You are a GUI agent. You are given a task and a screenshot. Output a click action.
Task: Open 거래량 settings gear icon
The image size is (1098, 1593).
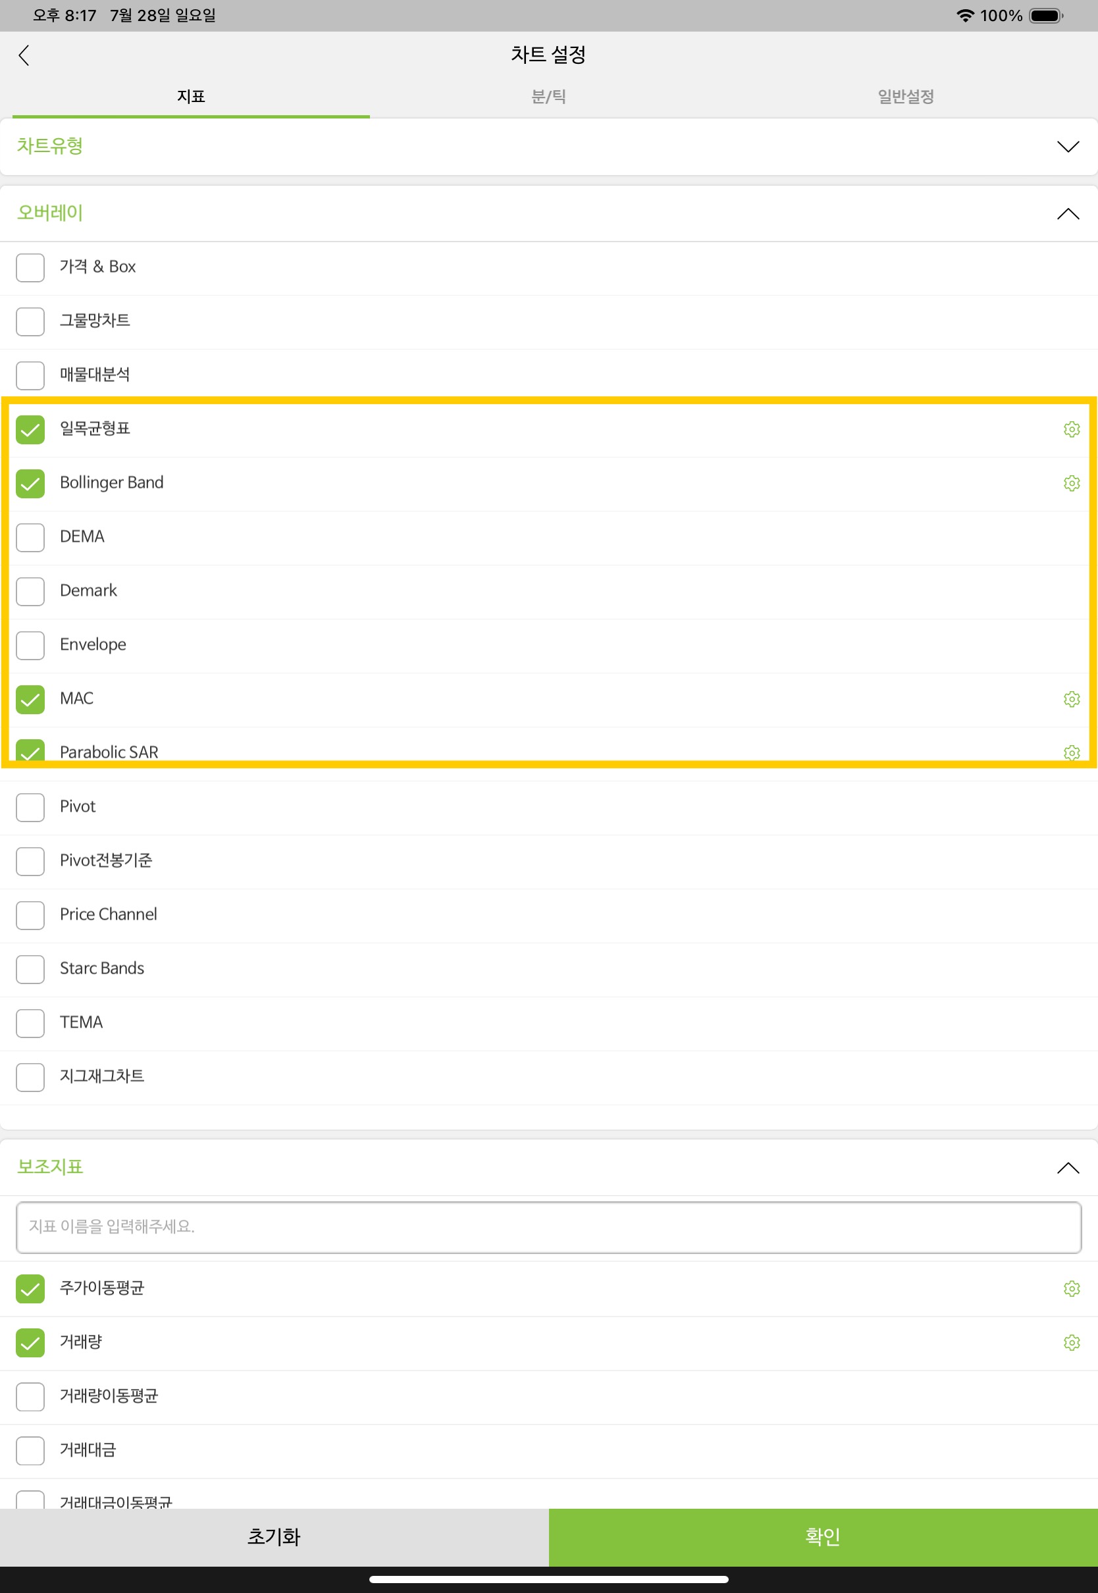point(1071,1343)
